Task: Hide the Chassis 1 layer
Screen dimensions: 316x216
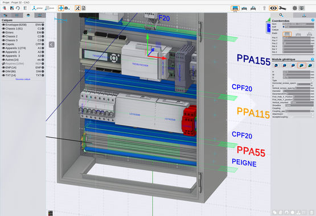Action: [x=3, y=28]
